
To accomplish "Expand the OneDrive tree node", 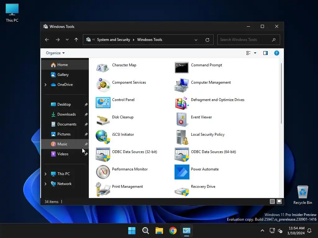I will (45, 85).
